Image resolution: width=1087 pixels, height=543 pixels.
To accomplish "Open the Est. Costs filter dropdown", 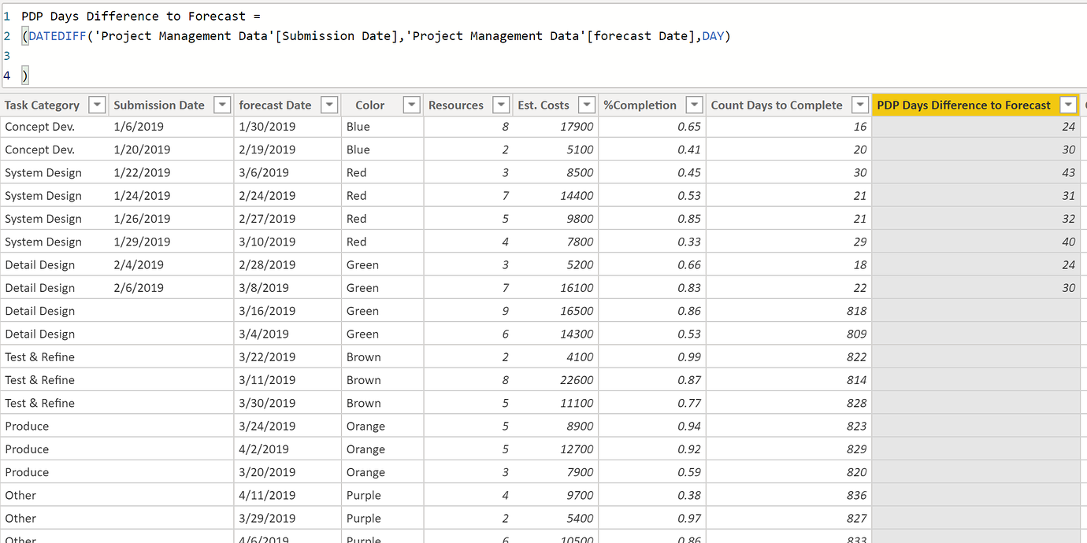I will (586, 105).
